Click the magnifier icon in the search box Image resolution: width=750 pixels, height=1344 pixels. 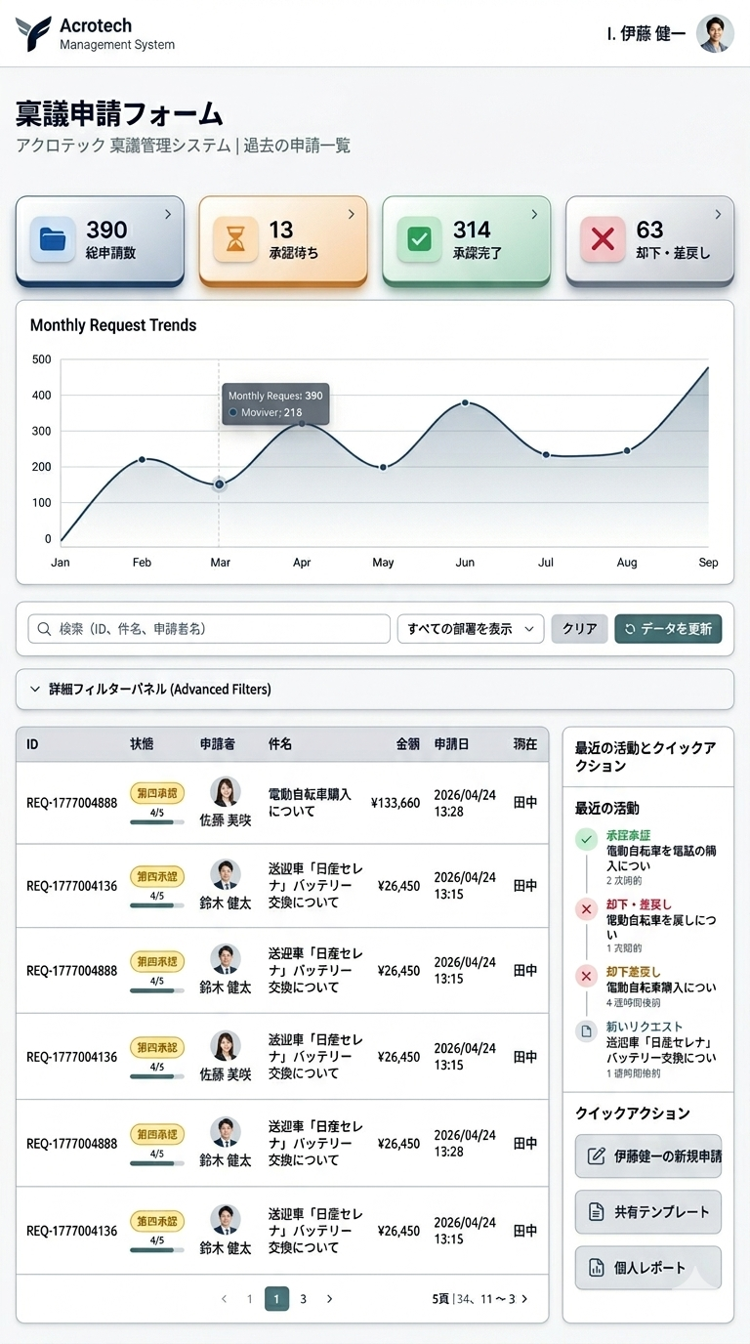coord(44,629)
